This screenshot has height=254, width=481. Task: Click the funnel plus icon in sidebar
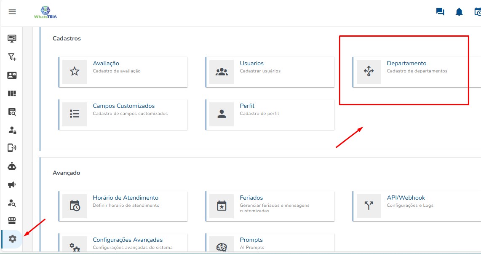click(x=12, y=57)
